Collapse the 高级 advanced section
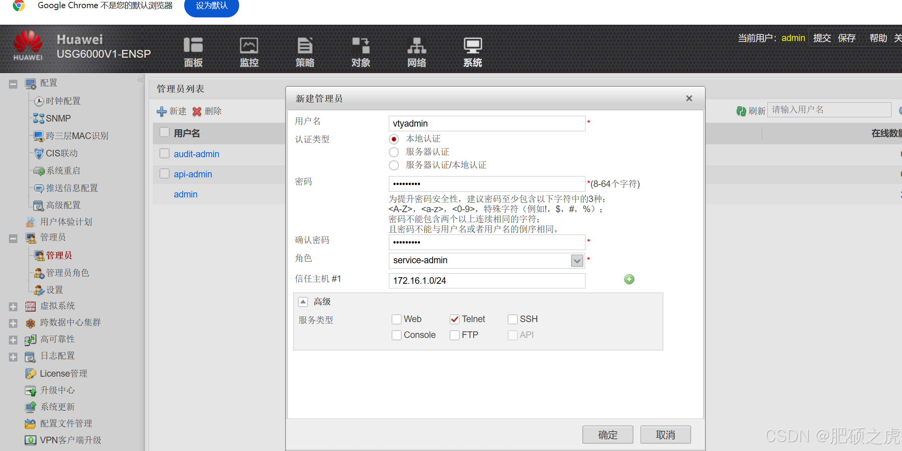 303,302
